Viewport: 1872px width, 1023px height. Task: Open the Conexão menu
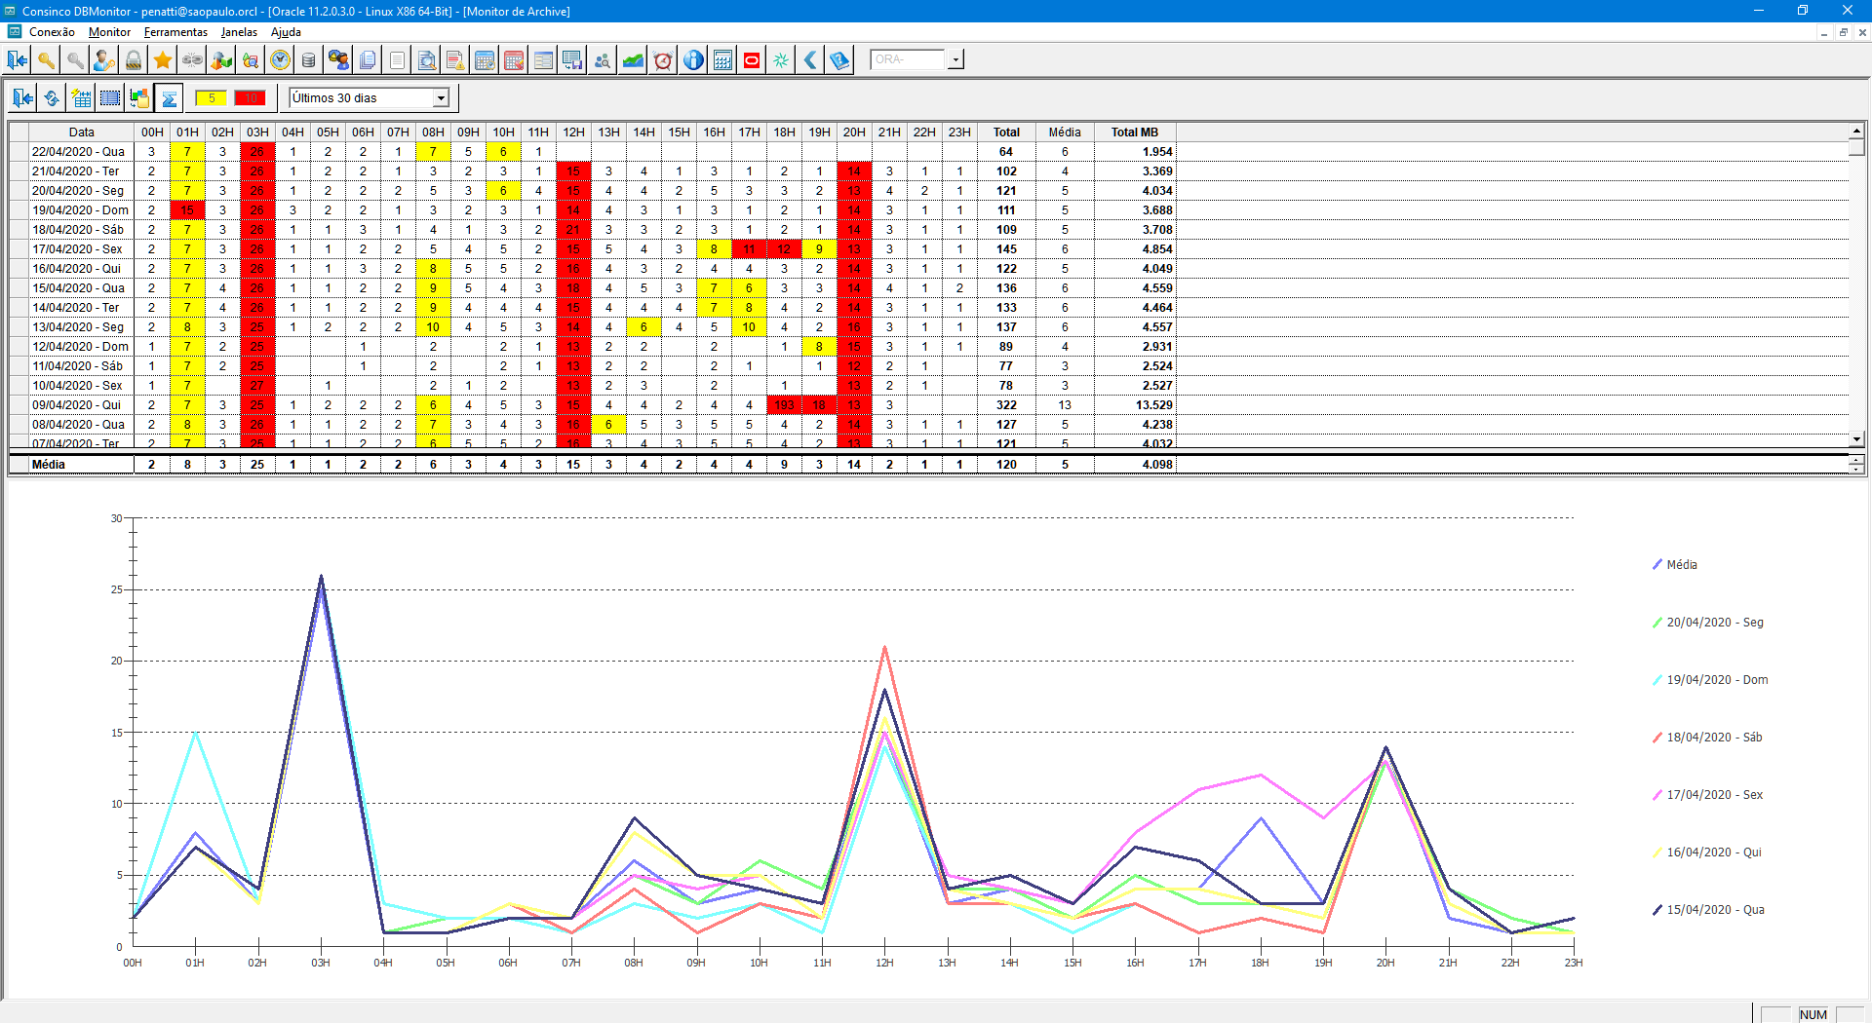tap(52, 32)
